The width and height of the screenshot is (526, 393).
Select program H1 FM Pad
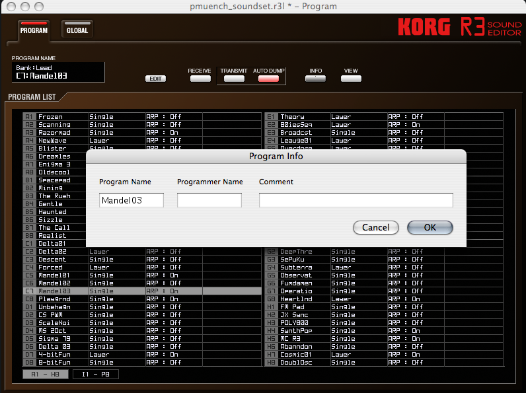coord(384,307)
